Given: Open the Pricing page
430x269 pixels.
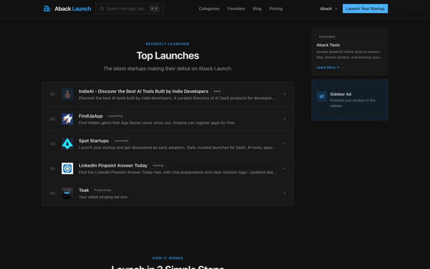Looking at the screenshot, I should click(x=276, y=9).
